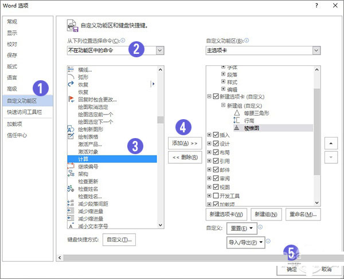Click the command list scrollbar down arrow

coord(161,225)
